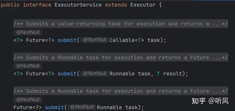The image size is (235, 111).
Task: Click submit method name returning Future<?>
Action: tap(54, 107)
